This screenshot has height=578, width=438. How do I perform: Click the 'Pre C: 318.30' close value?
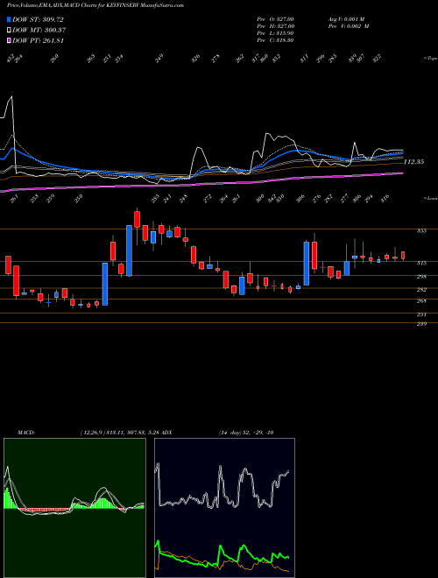[275, 40]
